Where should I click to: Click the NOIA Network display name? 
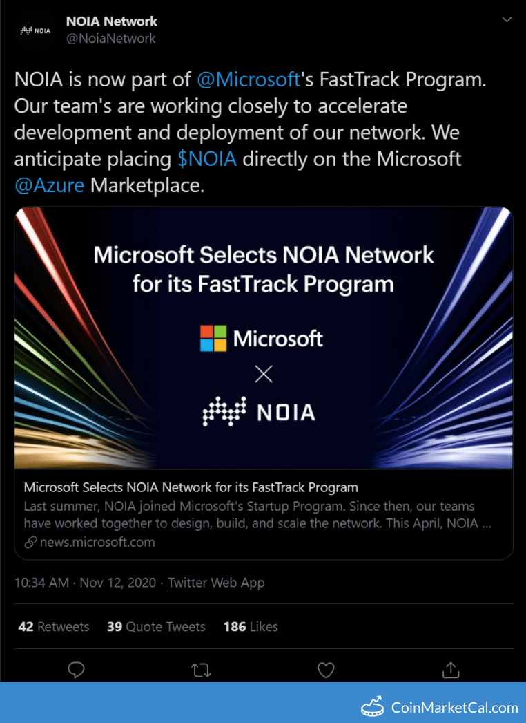111,21
